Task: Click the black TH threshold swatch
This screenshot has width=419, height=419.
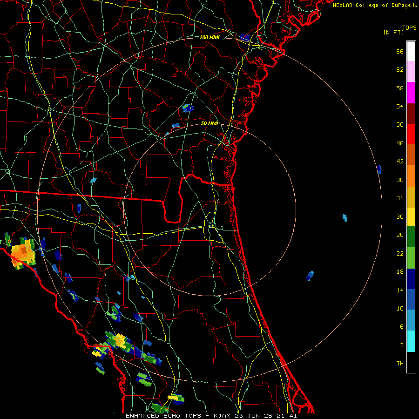Action: tap(411, 362)
